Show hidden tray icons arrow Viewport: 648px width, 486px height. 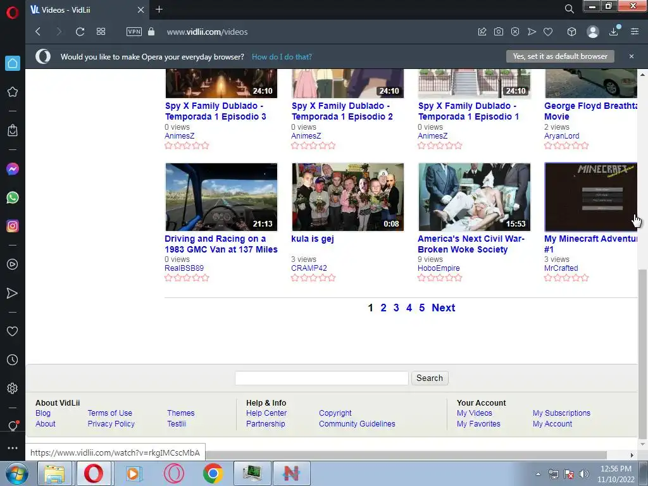pos(538,474)
